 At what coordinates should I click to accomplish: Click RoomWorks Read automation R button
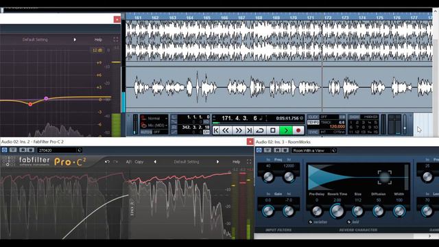point(277,150)
